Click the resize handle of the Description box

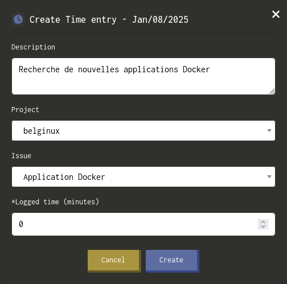point(272,92)
